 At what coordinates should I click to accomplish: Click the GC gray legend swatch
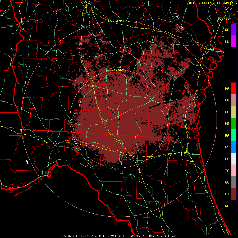[x=234, y=182]
